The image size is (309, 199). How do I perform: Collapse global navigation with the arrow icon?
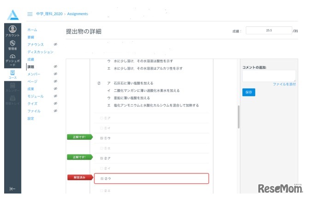coord(12,188)
